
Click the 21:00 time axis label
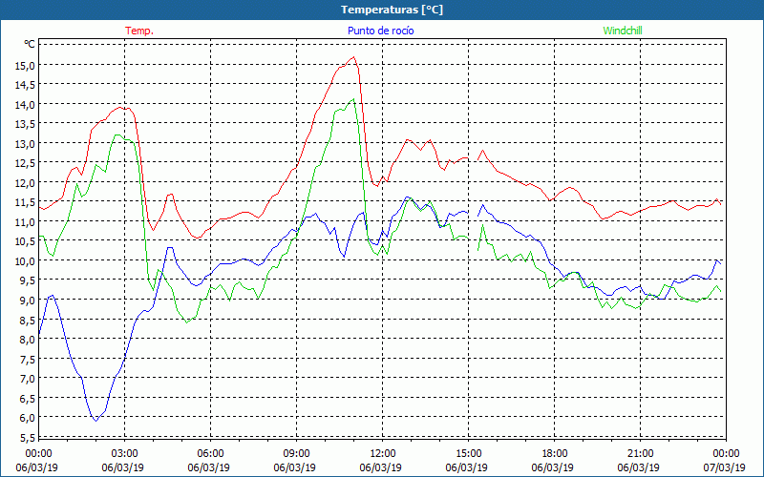click(639, 454)
